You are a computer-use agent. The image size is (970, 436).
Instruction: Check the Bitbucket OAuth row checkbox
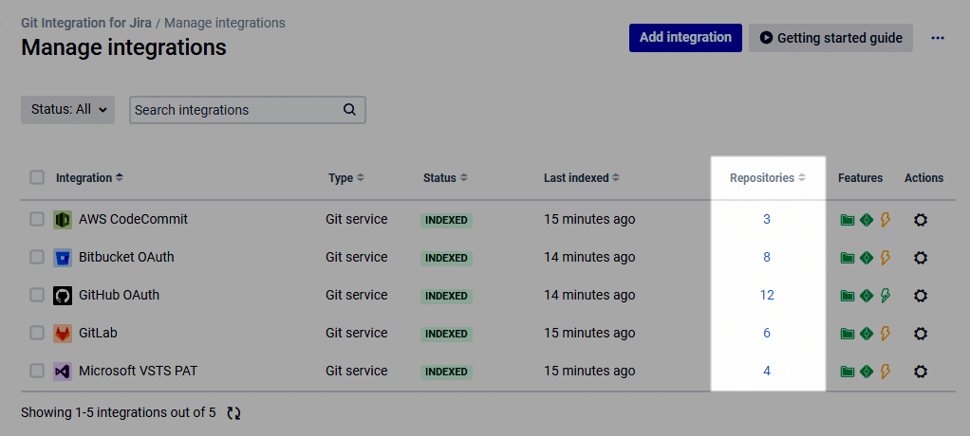(x=37, y=257)
